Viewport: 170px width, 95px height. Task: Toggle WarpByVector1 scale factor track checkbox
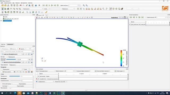38,79
